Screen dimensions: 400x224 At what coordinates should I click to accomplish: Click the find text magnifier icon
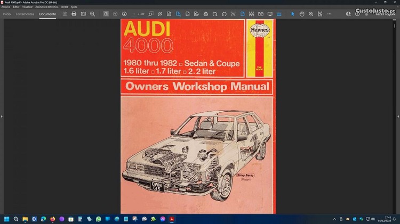[92, 14]
